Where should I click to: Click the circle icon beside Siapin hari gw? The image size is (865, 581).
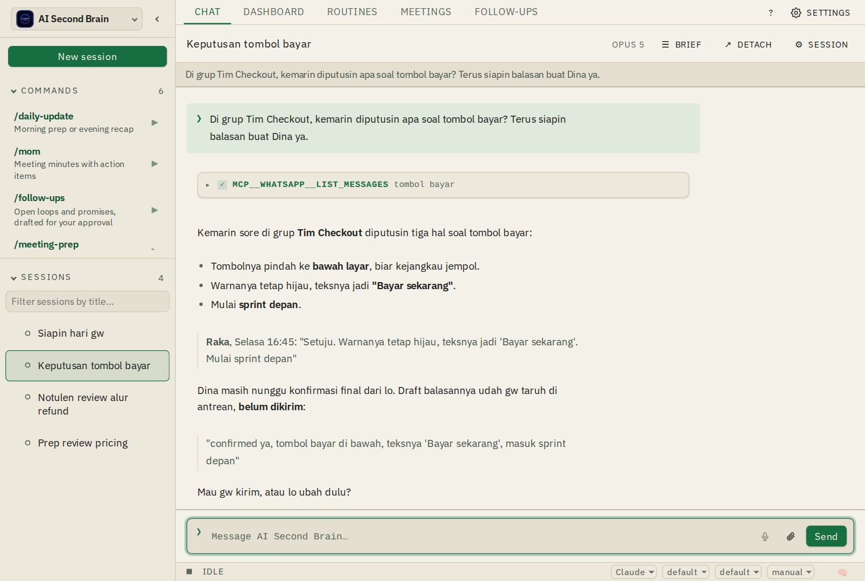click(28, 333)
